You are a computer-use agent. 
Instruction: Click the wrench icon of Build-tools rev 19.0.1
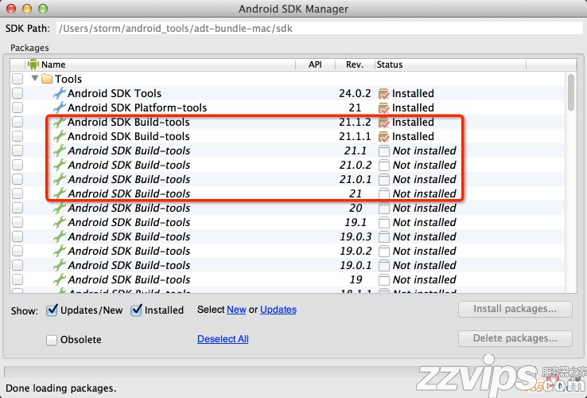(x=60, y=265)
